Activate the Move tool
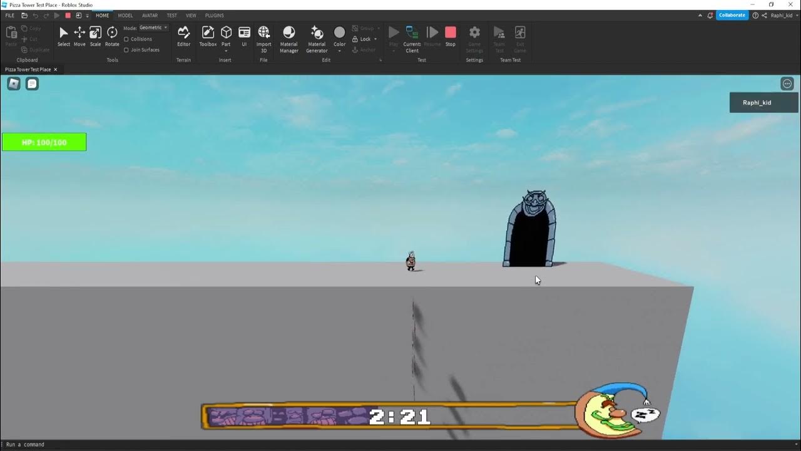801x451 pixels. (x=79, y=36)
